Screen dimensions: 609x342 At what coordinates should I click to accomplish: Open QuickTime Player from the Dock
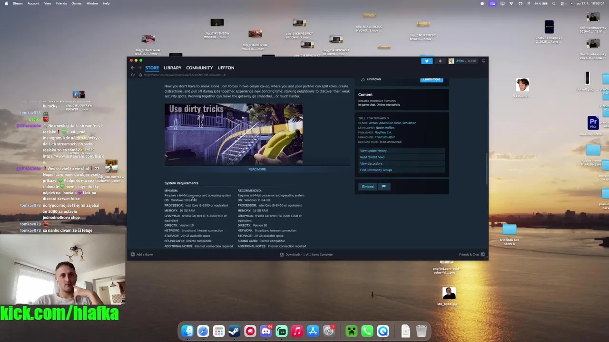[x=383, y=331]
